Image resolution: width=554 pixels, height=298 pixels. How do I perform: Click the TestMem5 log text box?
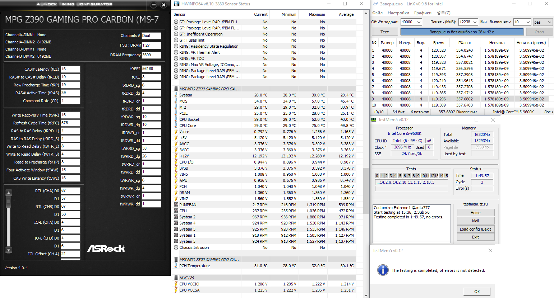pos(412,223)
